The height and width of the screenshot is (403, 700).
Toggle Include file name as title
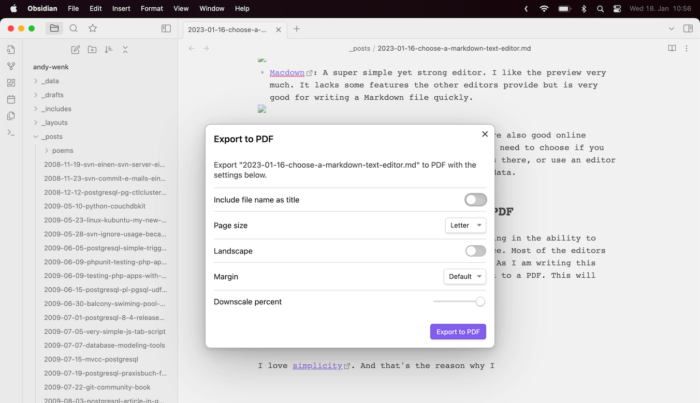(x=475, y=200)
